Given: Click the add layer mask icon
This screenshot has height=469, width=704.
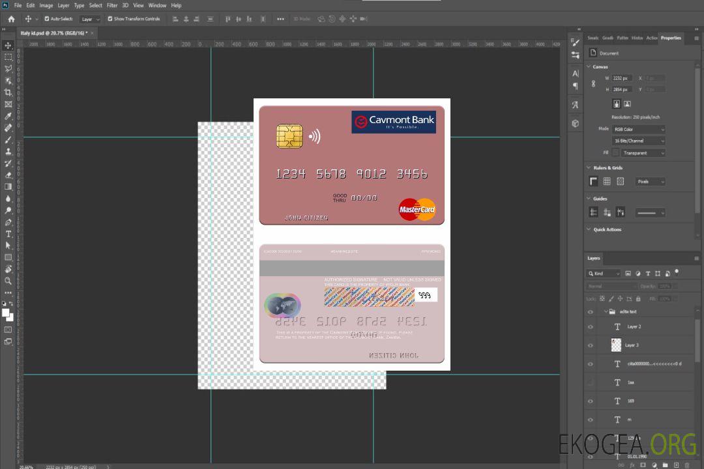Looking at the screenshot, I should click(643, 465).
